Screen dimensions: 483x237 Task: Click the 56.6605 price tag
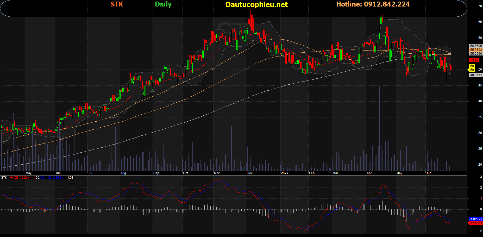tap(476, 46)
